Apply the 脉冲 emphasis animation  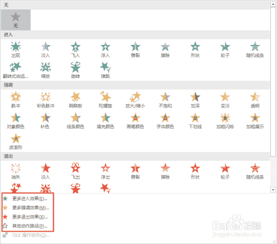[16, 100]
